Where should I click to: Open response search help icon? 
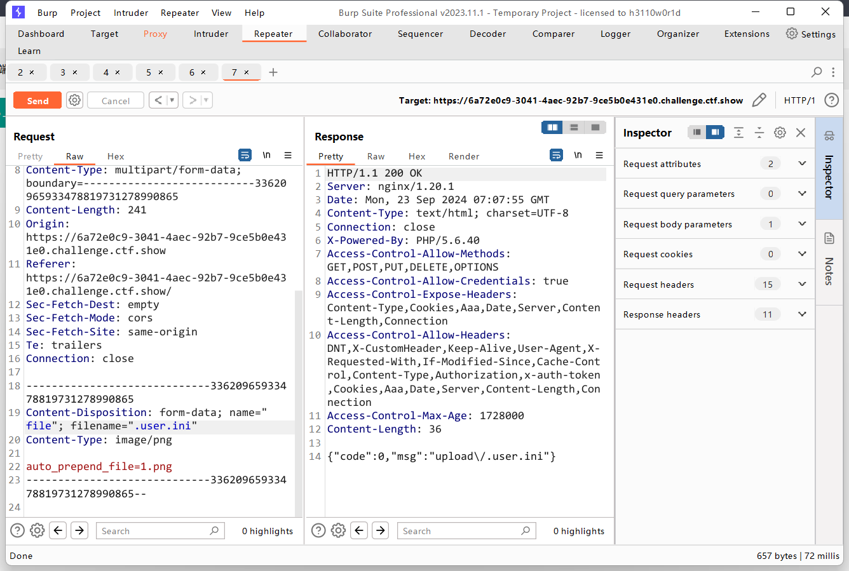(319, 530)
